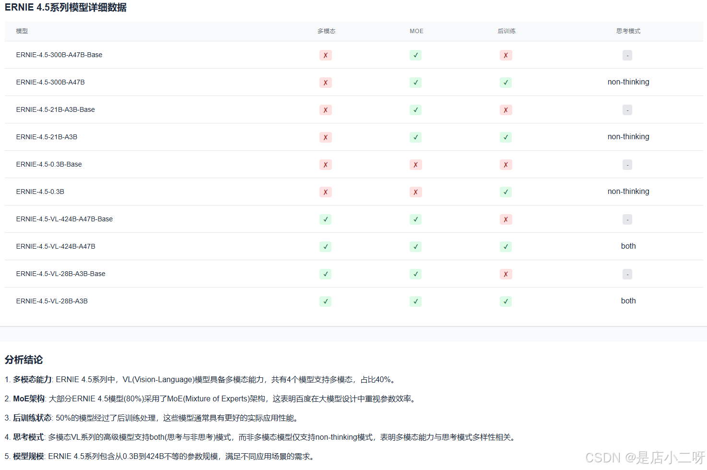707x470 pixels.
Task: Click the MOE column header
Action: (x=416, y=31)
